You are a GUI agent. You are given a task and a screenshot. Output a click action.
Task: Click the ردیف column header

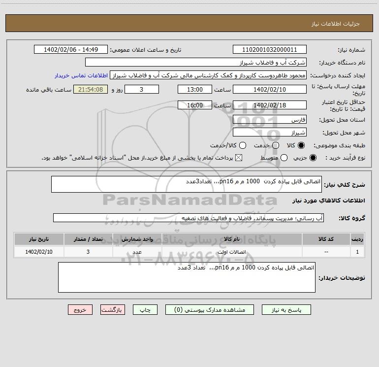pos(357,239)
